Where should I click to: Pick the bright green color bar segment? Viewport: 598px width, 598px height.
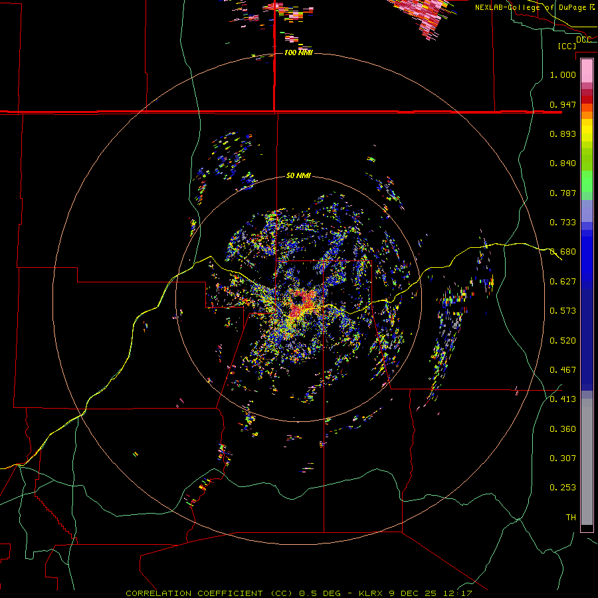[587, 181]
